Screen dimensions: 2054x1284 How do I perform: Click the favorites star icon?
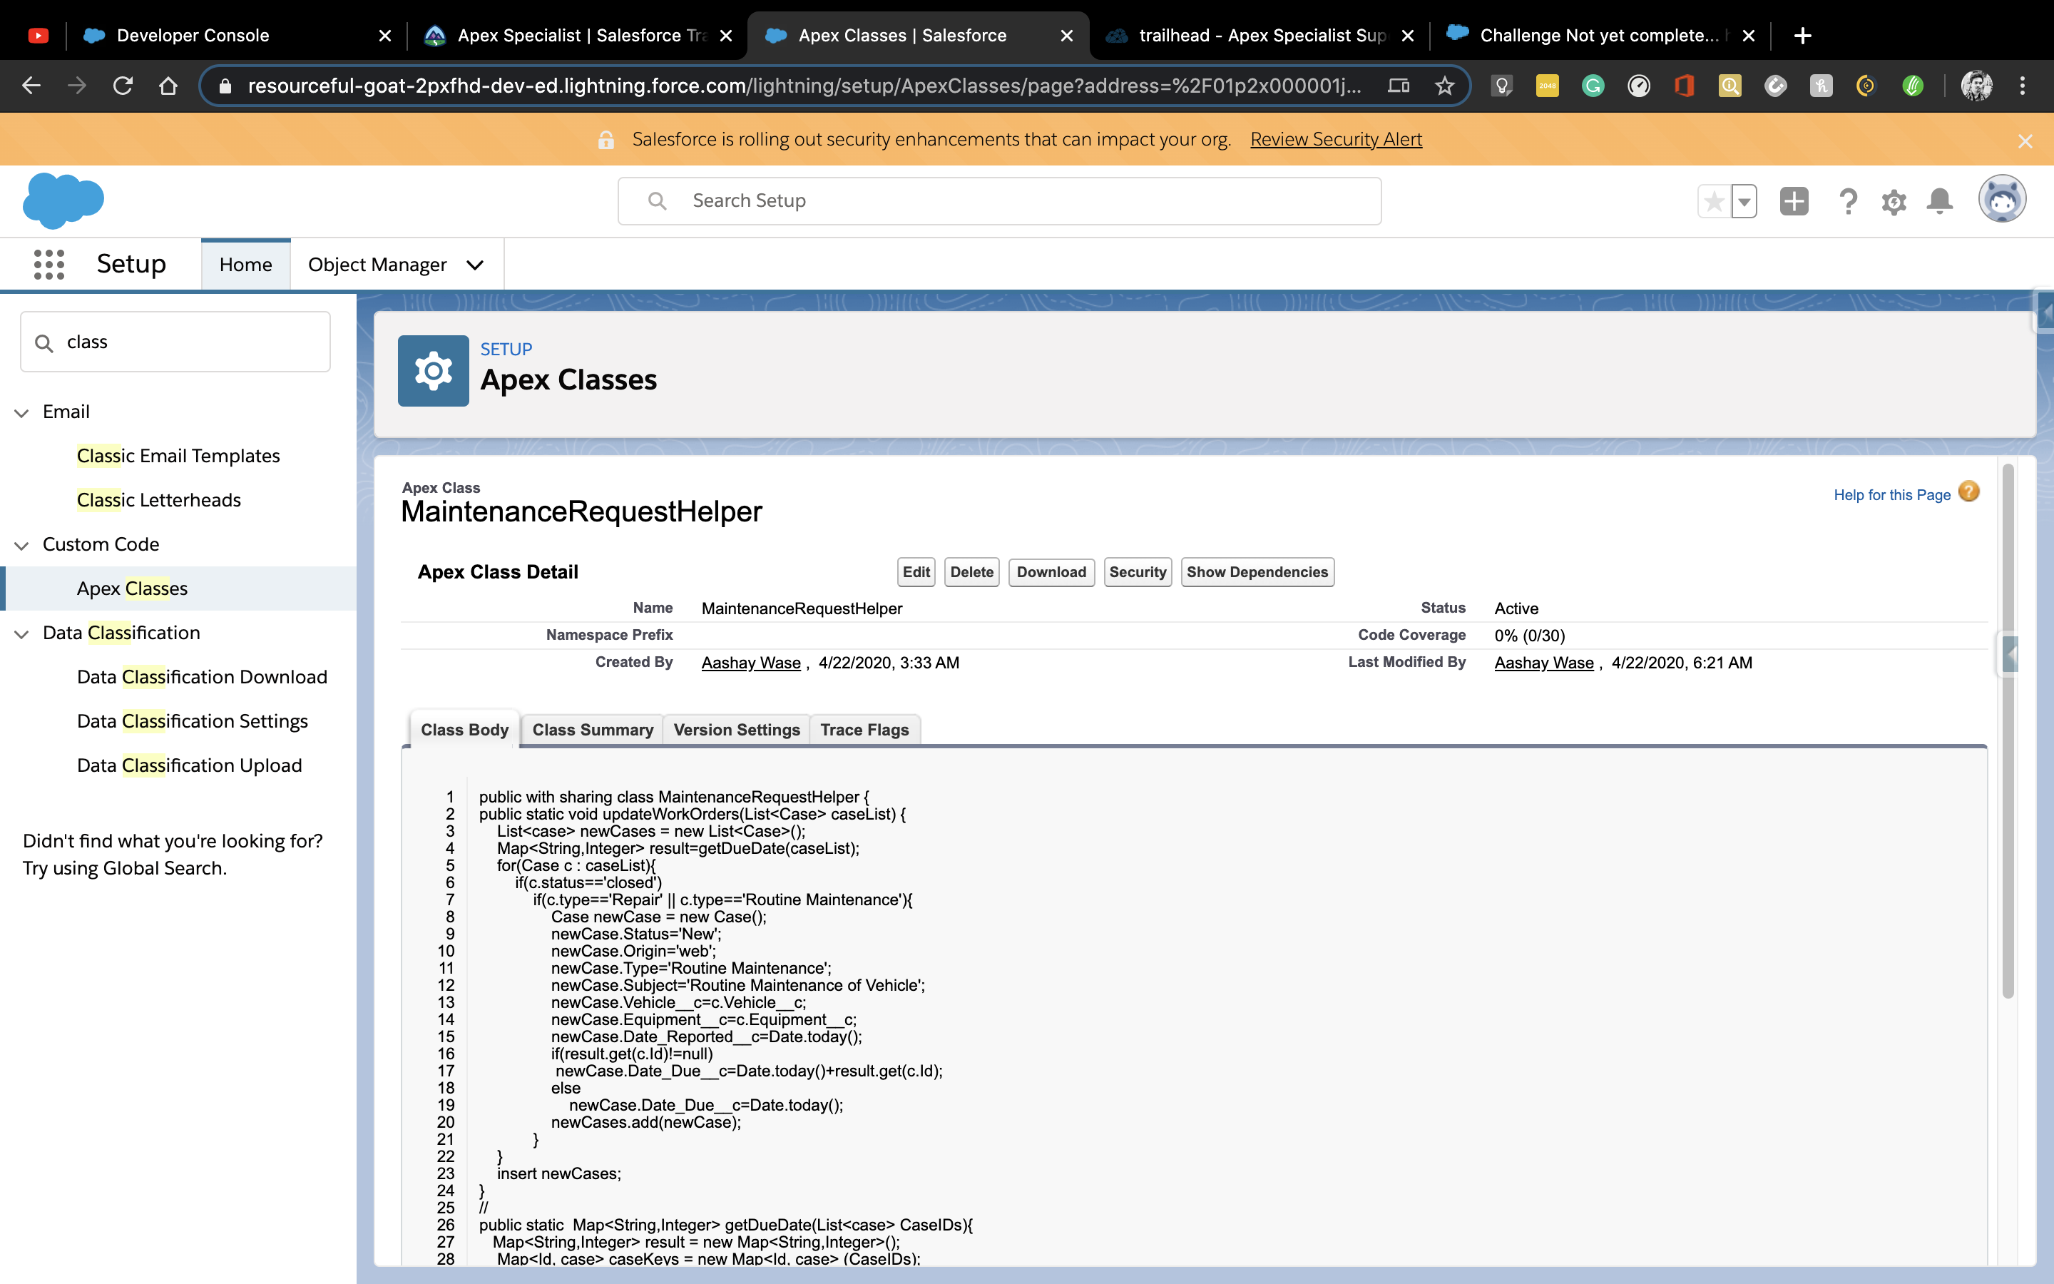click(1714, 201)
